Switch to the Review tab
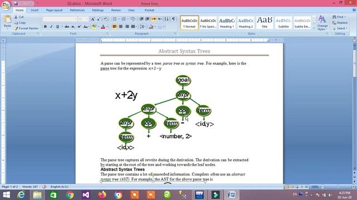 [x=116, y=10]
